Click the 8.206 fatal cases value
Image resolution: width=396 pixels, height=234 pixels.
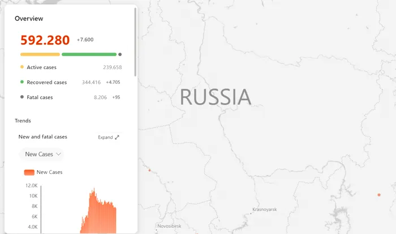[100, 97]
